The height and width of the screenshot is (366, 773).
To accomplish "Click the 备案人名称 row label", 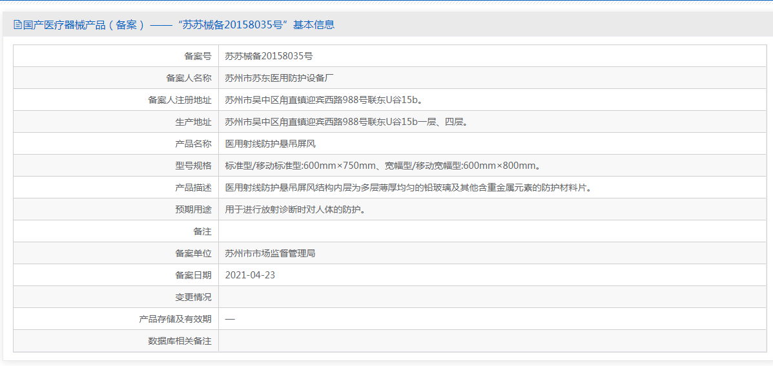I will pyautogui.click(x=189, y=78).
